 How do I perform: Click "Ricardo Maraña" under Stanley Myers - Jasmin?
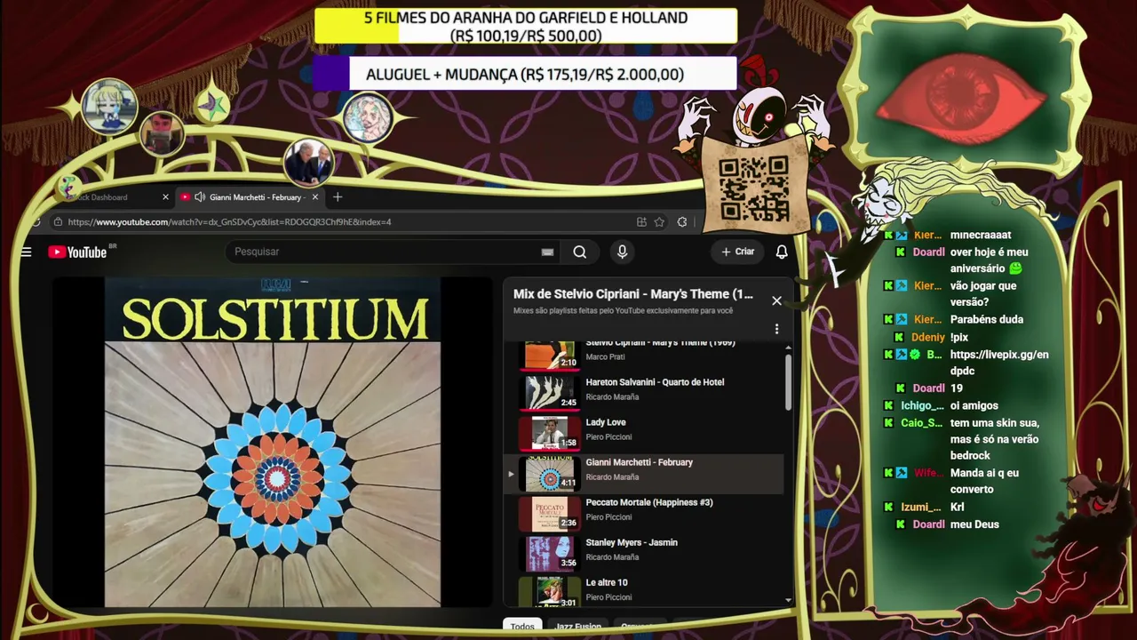click(612, 557)
